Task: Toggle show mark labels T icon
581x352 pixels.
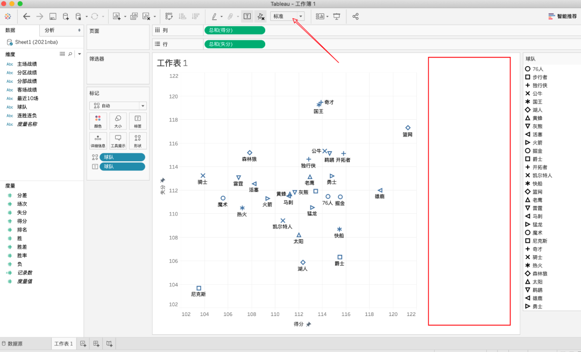Action: tap(247, 16)
